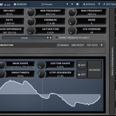Click the Saturation 0.00% value
This screenshot has height=116, width=116.
point(50,32)
